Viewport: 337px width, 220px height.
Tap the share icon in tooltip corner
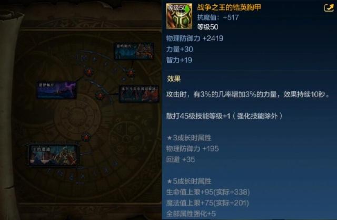[329, 7]
